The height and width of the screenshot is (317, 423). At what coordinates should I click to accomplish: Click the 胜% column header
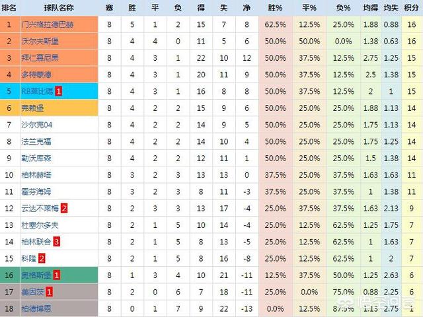tap(275, 8)
